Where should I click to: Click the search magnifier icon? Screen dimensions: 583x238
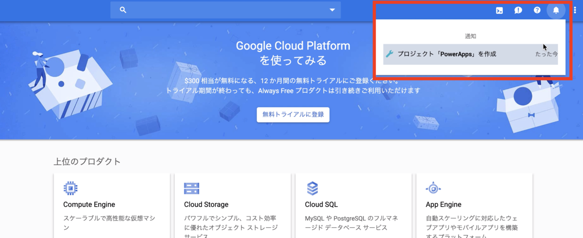tap(123, 10)
